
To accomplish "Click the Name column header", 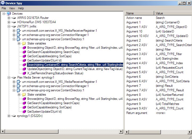I will click(x=139, y=13).
